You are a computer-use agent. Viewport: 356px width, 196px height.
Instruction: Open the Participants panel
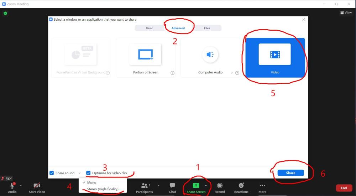[x=145, y=186]
